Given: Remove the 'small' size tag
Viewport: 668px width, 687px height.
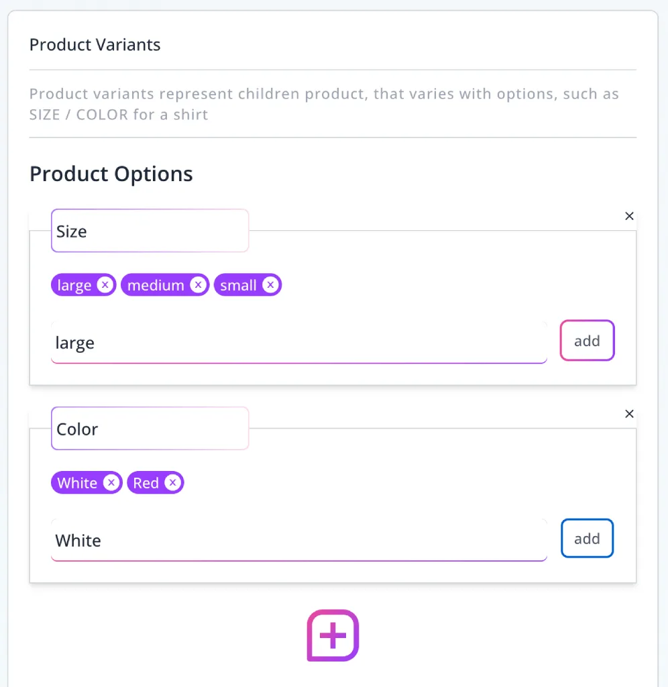Looking at the screenshot, I should [270, 285].
